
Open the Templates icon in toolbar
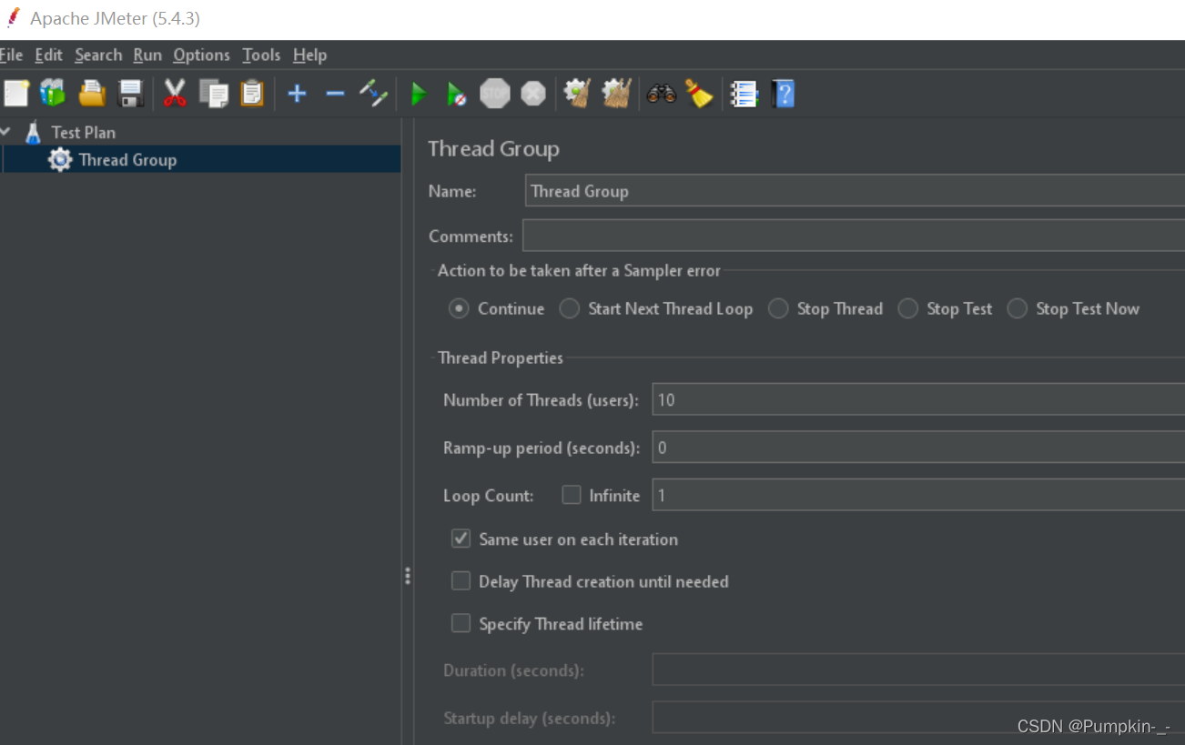point(53,93)
